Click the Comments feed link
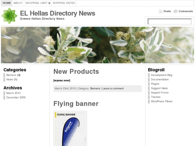Screen dimensions: 195x146 tap(186, 11)
